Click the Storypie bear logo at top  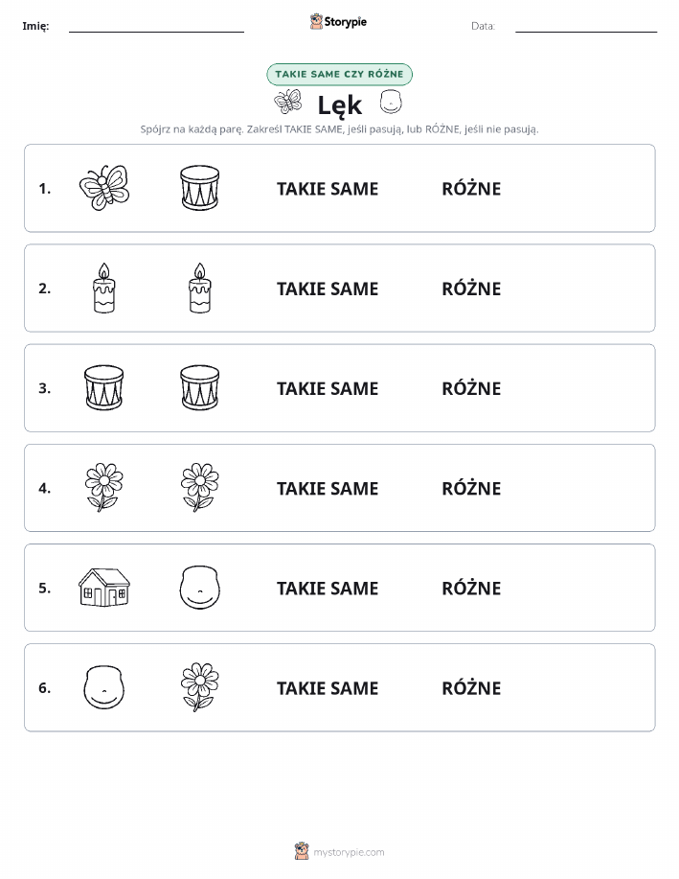coord(317,21)
